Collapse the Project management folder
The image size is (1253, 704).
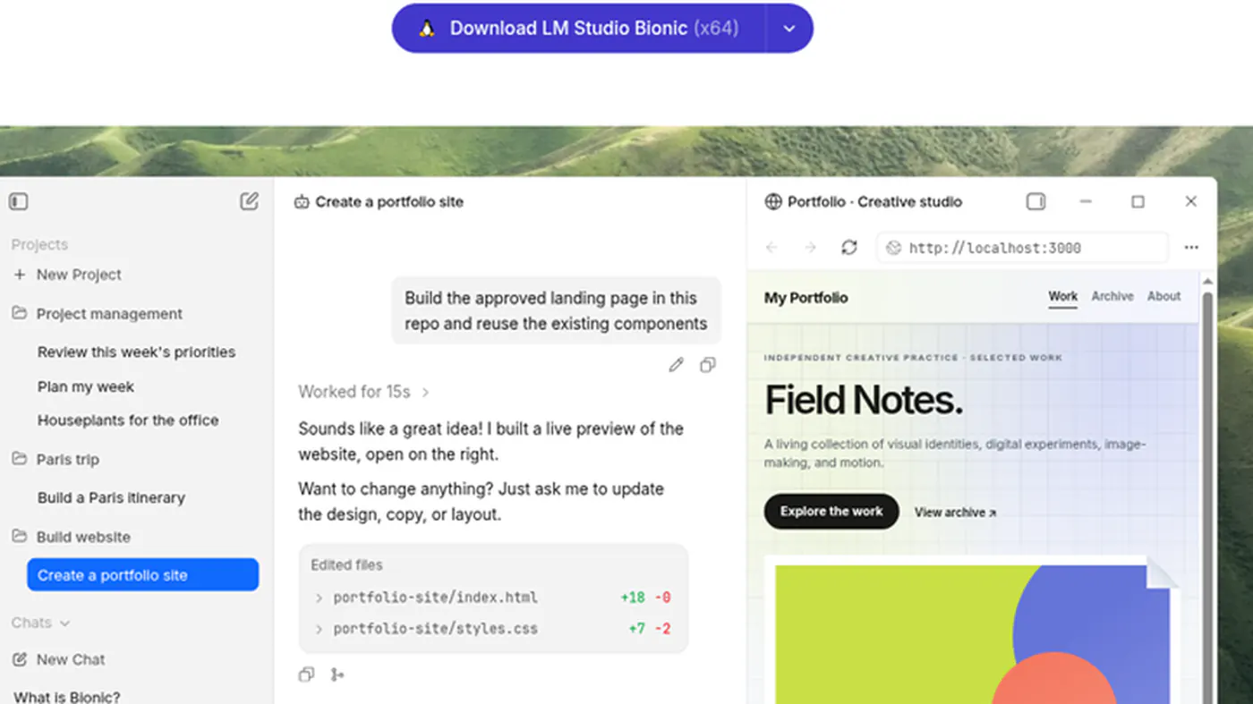pos(19,313)
